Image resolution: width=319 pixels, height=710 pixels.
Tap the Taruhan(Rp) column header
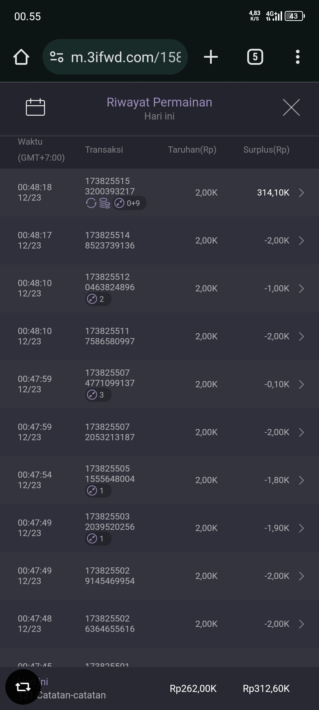click(x=192, y=150)
